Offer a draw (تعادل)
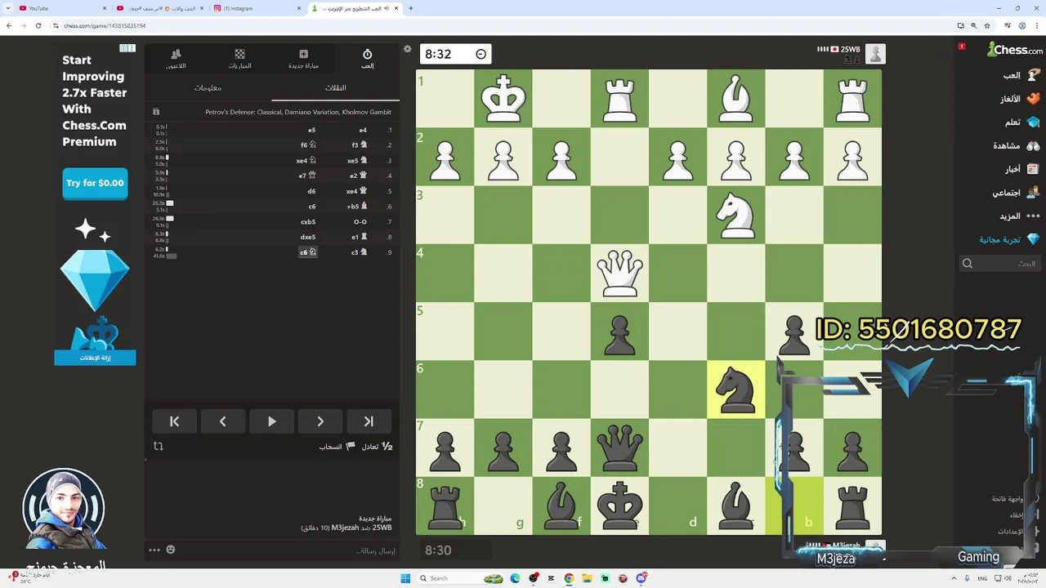Screen dimensions: 1046x588 pyautogui.click(x=377, y=447)
